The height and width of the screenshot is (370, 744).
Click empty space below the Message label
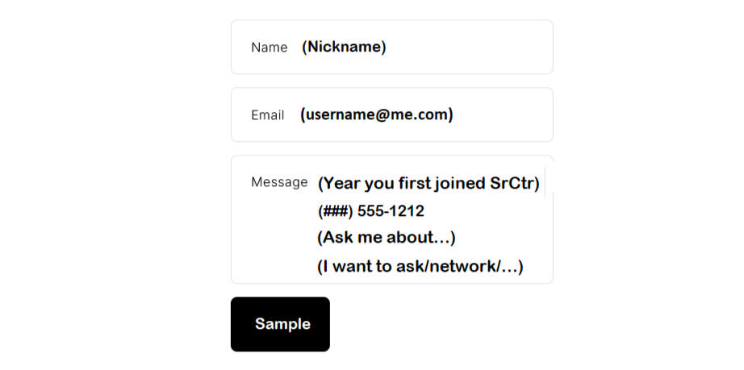coord(274,242)
